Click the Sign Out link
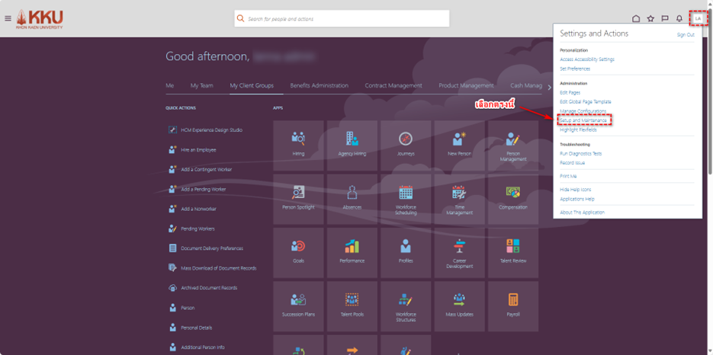Image resolution: width=713 pixels, height=355 pixels. point(686,35)
